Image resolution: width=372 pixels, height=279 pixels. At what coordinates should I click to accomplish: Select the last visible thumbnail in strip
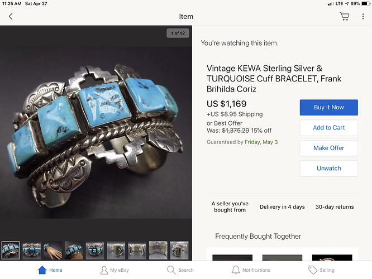click(x=179, y=251)
